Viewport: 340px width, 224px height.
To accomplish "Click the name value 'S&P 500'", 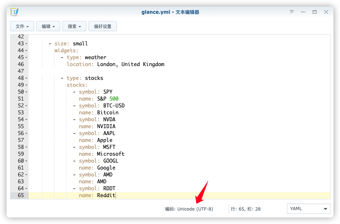I will tap(108, 99).
